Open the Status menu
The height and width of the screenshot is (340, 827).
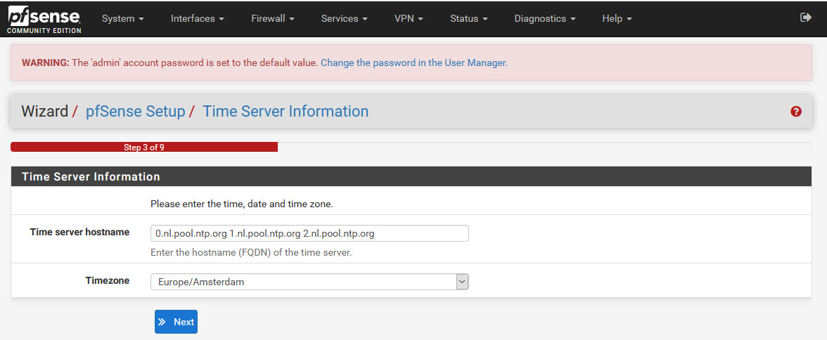469,18
